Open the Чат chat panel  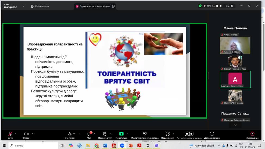click(89, 134)
